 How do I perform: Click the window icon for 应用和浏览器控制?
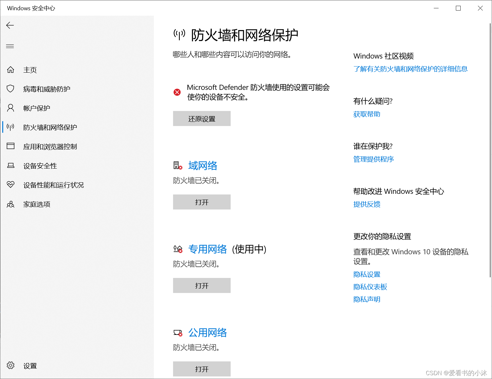point(11,146)
